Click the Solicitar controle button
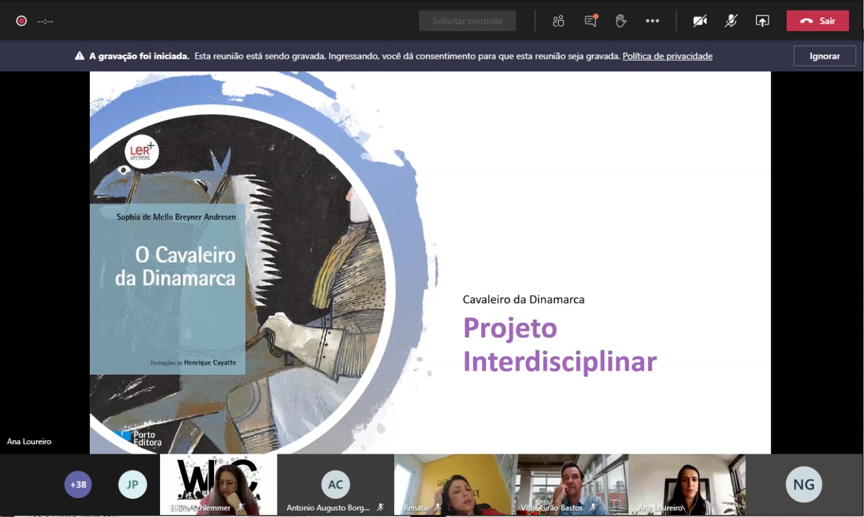The image size is (864, 517). click(x=467, y=21)
